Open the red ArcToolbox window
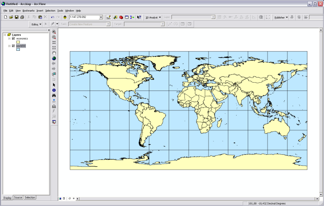This screenshot has height=206, width=324. click(121, 18)
